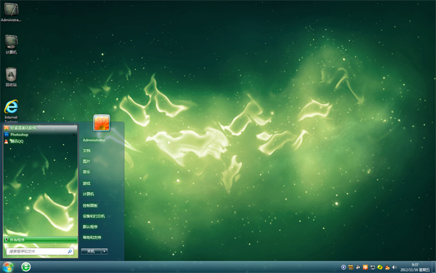This screenshot has width=436, height=273.
Task: Open 设备和打印机 in the Start menu
Action: tap(94, 216)
